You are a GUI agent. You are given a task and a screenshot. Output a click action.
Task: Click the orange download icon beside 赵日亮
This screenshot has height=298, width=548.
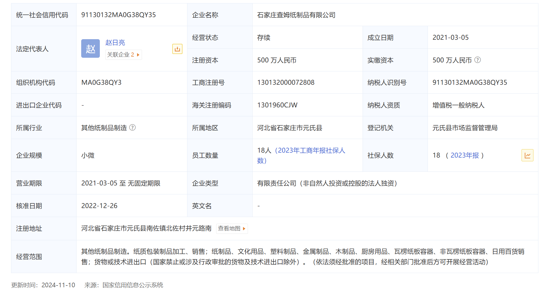[x=177, y=49]
